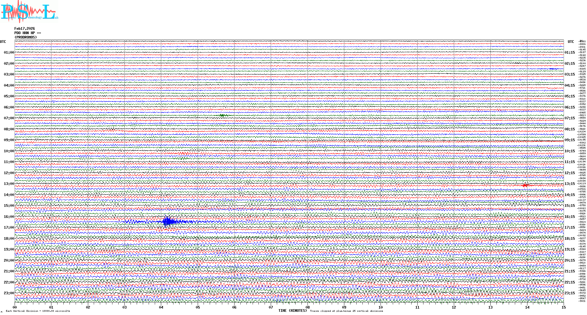Image resolution: width=587 pixels, height=315 pixels.
Task: Click minute marker 10 on time axis
Action: point(381,307)
